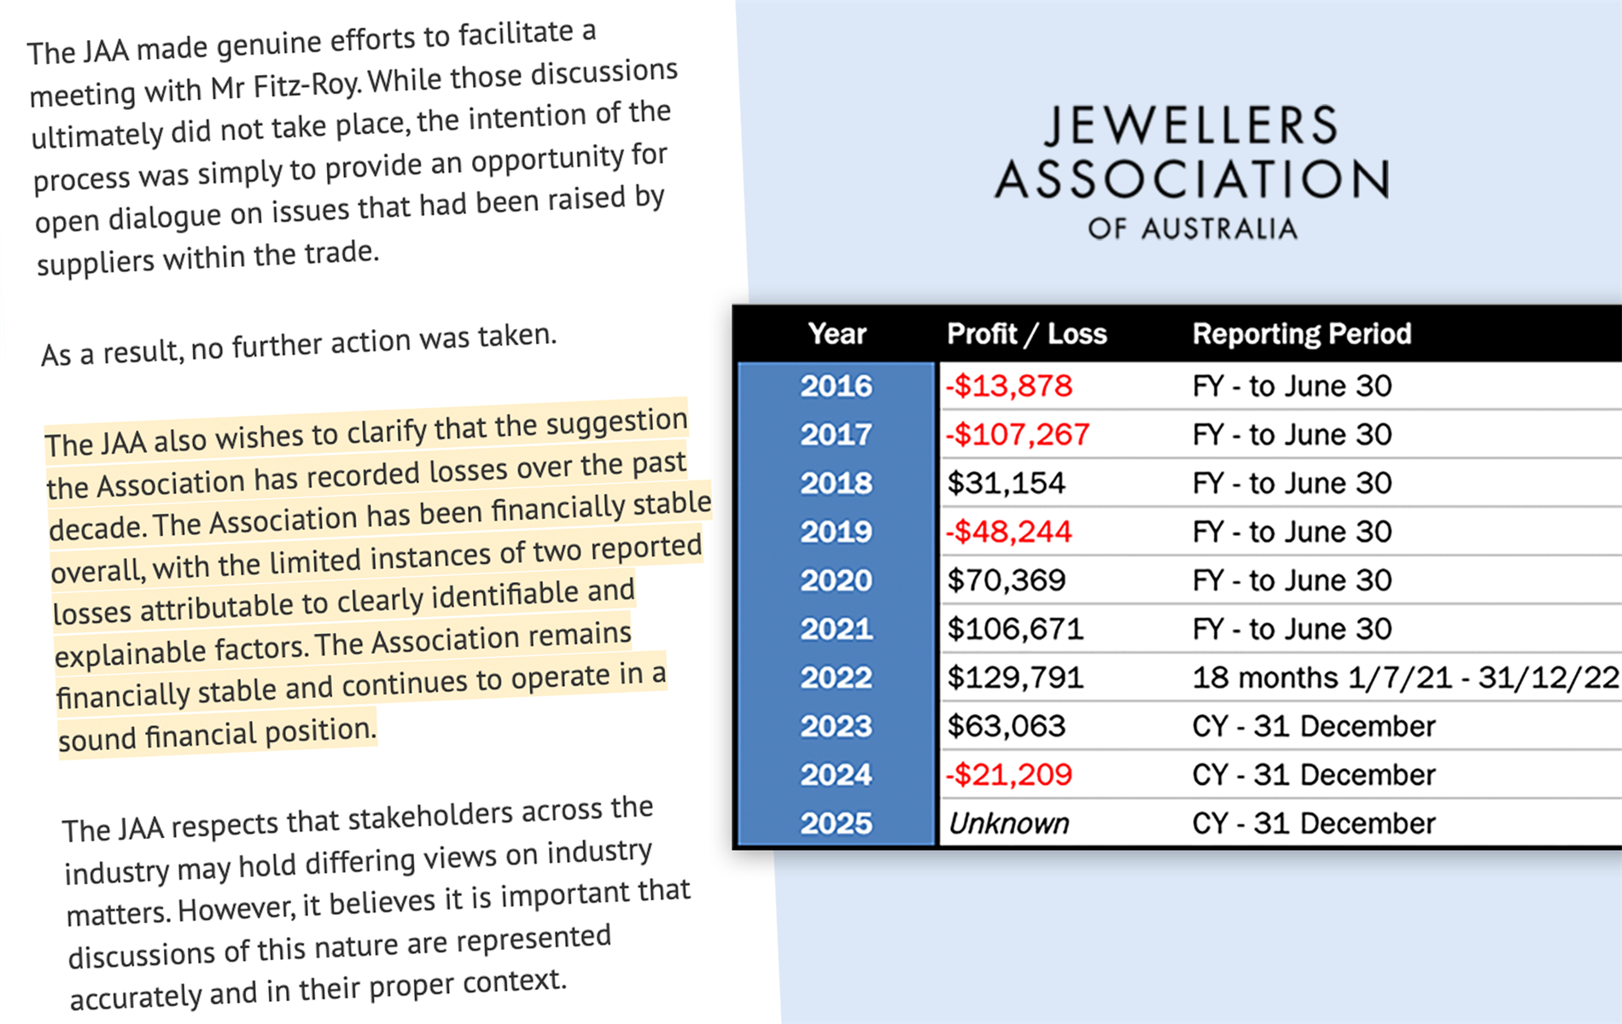Click the 2023 profit value $63,063
This screenshot has height=1024, width=1622.
pos(1006,727)
